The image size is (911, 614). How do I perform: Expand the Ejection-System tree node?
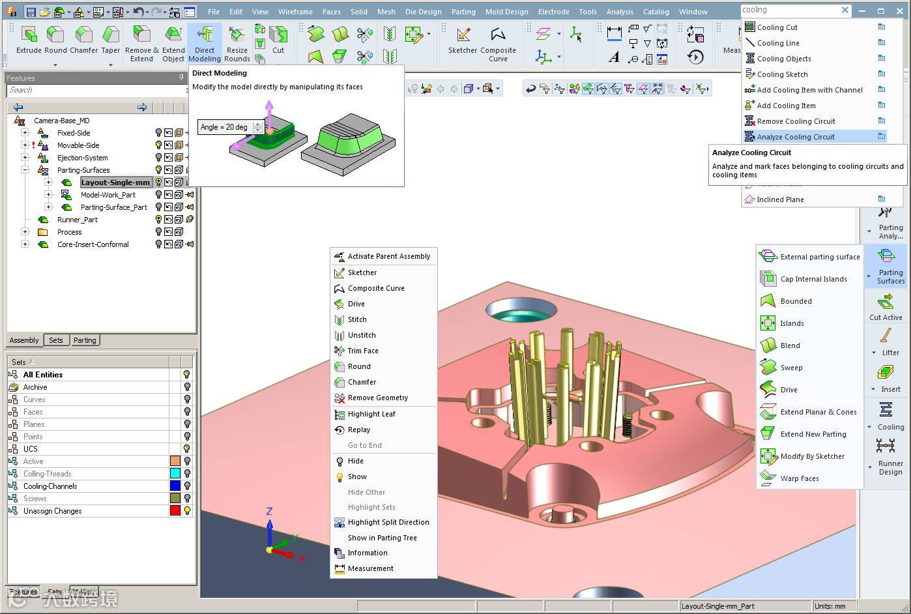[x=25, y=158]
